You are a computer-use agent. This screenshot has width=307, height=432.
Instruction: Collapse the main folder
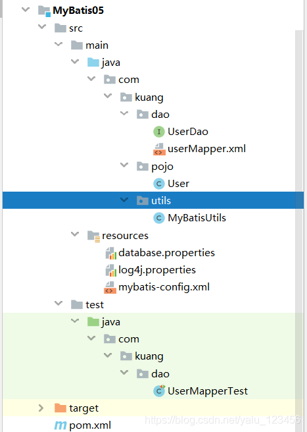(59, 44)
